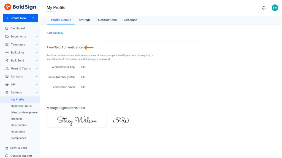Open Identity Management settings
This screenshot has height=158, width=282.
coord(25,112)
